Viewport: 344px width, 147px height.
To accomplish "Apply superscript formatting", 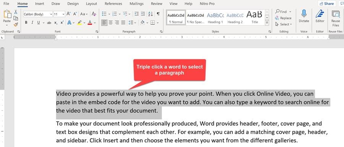I will click(x=62, y=22).
